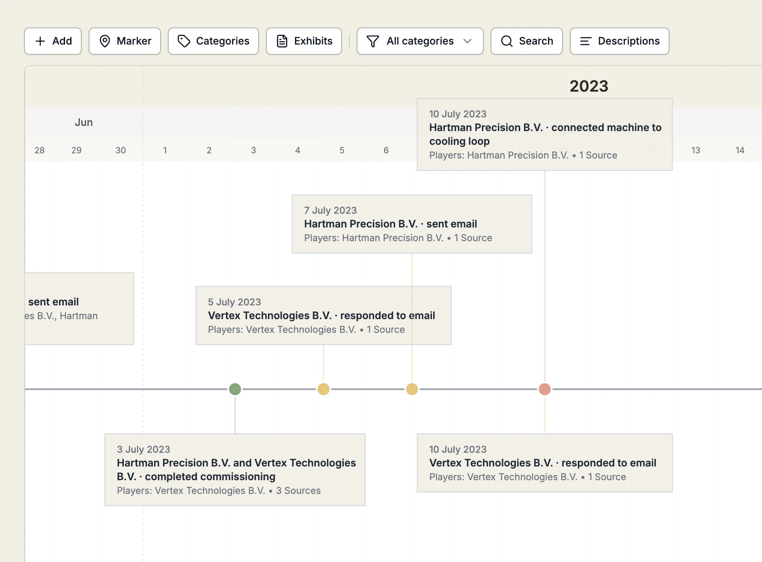Screen dimensions: 762x562
Task: Click the Search button label
Action: [536, 41]
